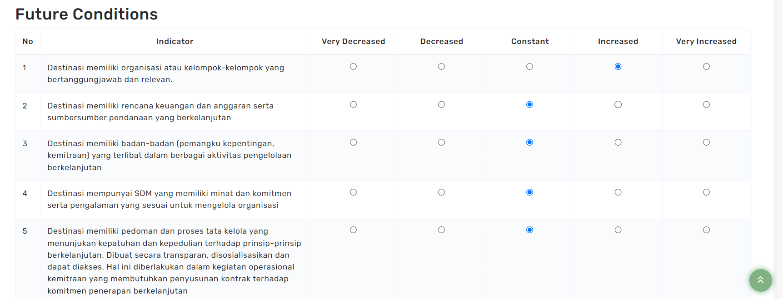Viewport: 783px width, 299px height.
Task: Choose Increased for indicator 3
Action: [x=618, y=142]
